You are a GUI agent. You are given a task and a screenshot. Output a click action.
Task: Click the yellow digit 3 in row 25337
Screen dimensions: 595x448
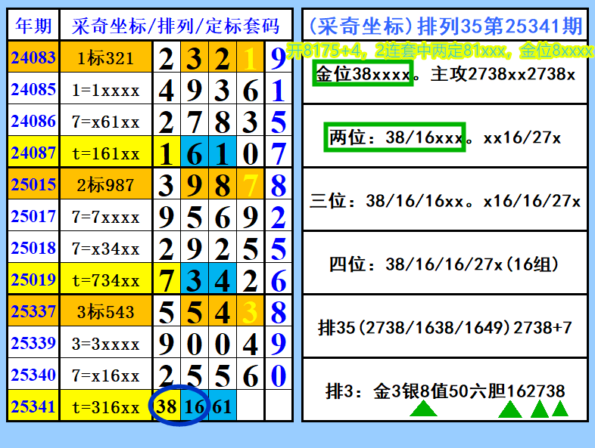(250, 311)
